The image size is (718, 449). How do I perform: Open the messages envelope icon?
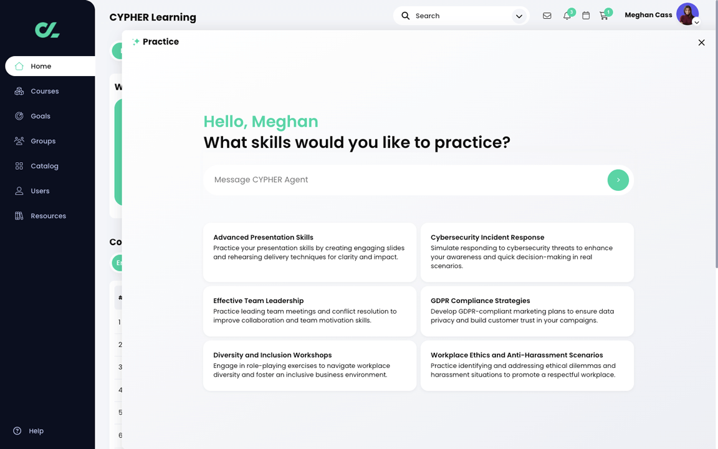tap(547, 16)
